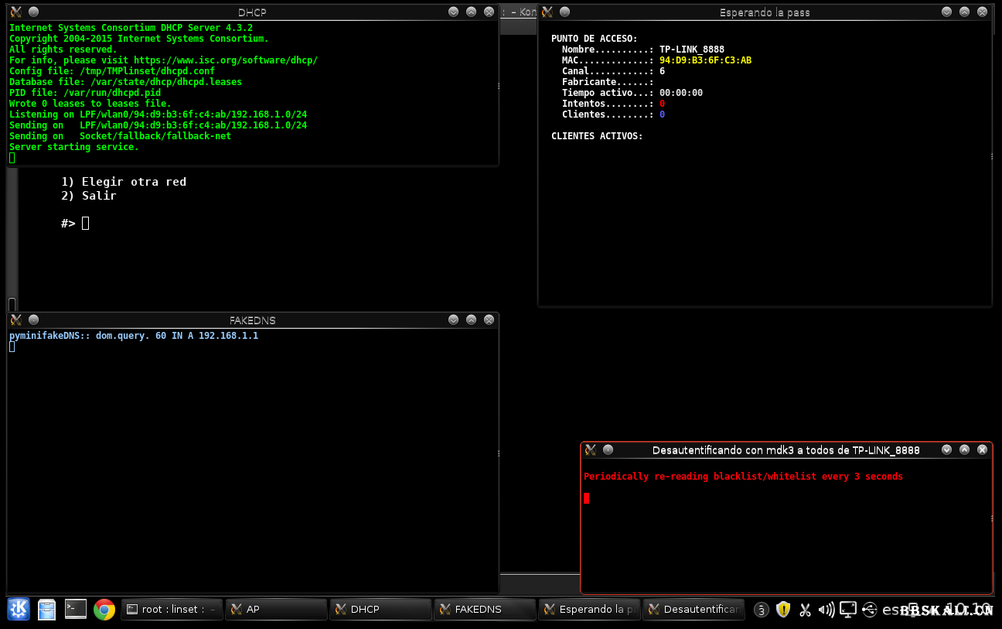Launch Google Chrome from the taskbar
Image resolution: width=1002 pixels, height=629 pixels.
tap(104, 610)
